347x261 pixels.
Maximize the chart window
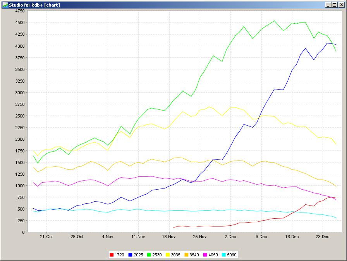(x=334, y=5)
